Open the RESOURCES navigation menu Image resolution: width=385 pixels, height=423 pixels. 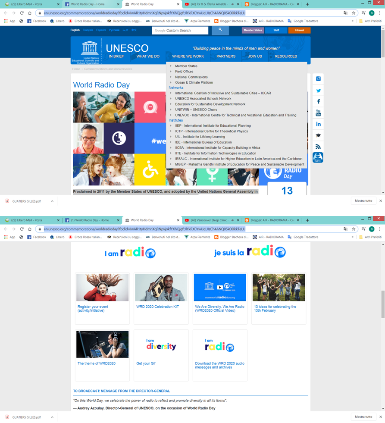tap(286, 56)
